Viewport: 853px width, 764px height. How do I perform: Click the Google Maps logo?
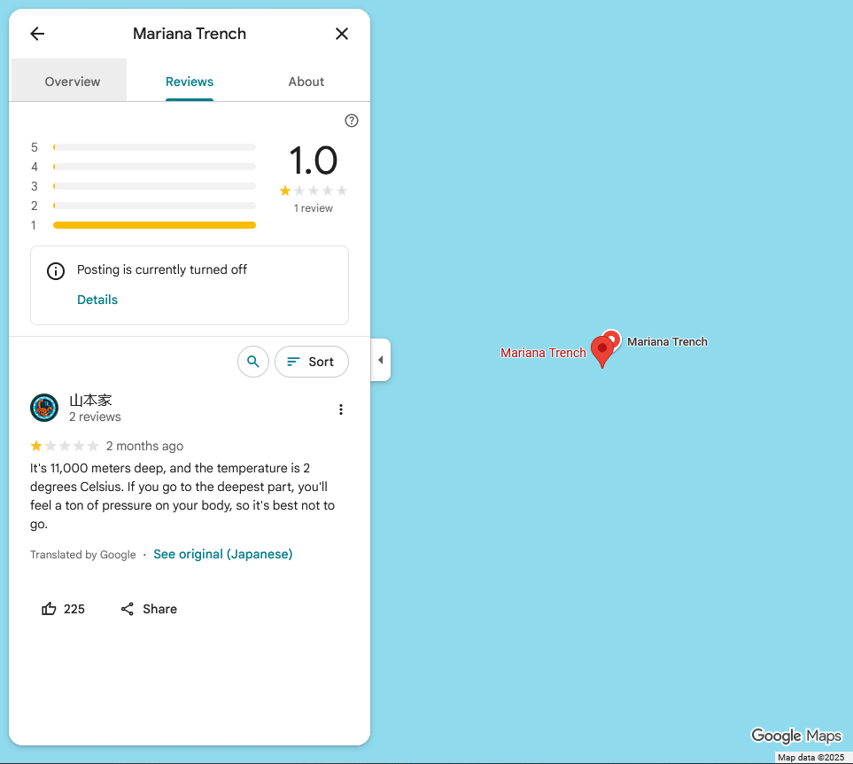click(796, 736)
